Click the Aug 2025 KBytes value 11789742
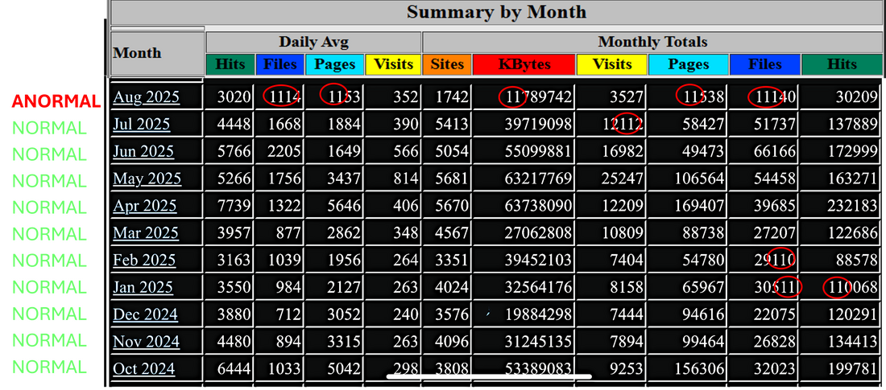886x390 pixels. pyautogui.click(x=535, y=97)
